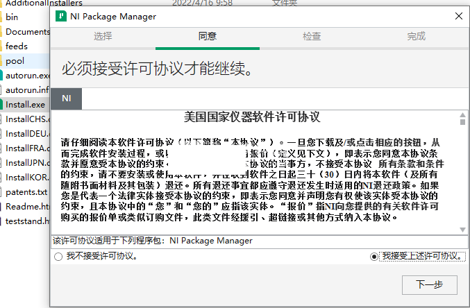Choose 我不接受许可协议 radio option
This screenshot has height=308, width=470.
pos(96,256)
